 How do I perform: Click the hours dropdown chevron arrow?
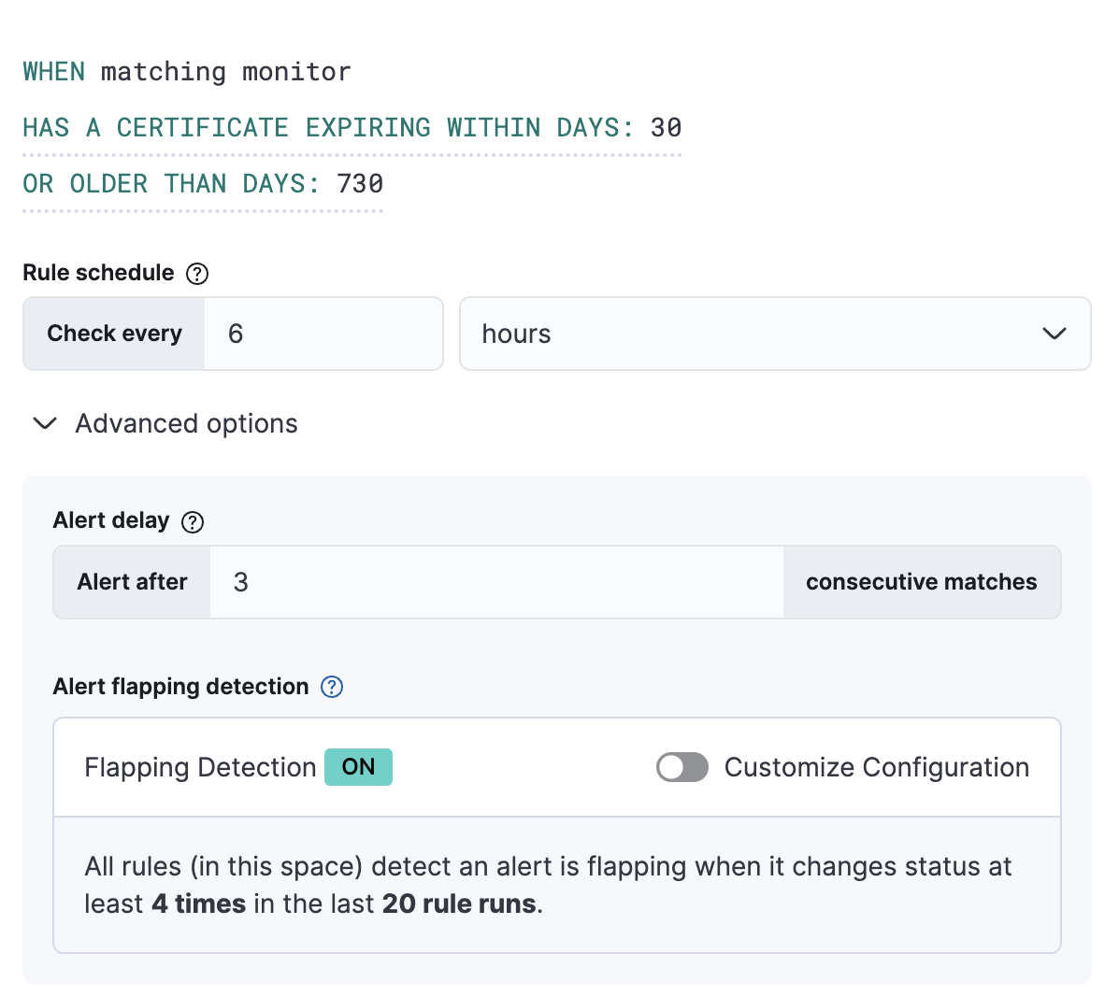1055,334
